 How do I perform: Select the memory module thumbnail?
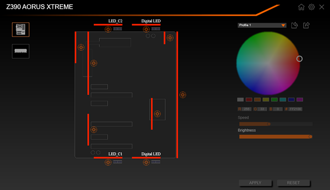pyautogui.click(x=20, y=51)
